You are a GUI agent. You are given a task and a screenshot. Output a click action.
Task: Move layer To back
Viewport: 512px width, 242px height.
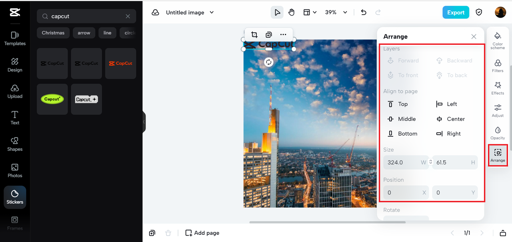point(452,75)
